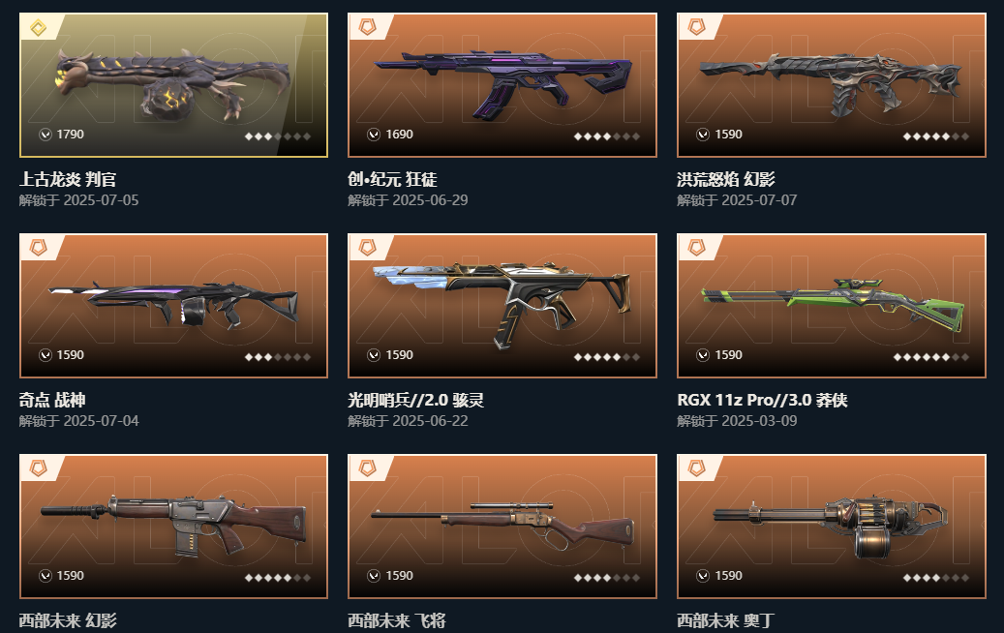
Task: Click the 西部未来 幻影 skin title
Action: click(68, 620)
